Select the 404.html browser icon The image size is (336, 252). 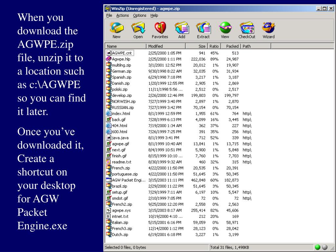109,126
